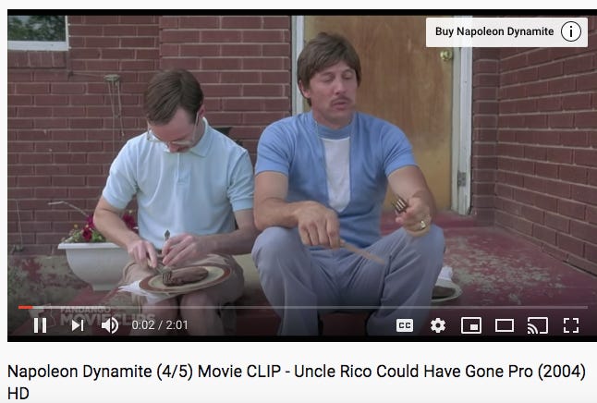Select "Uncle Rico Could Have Gone Pro" title text
Screen dimensions: 597x403
click(413, 372)
